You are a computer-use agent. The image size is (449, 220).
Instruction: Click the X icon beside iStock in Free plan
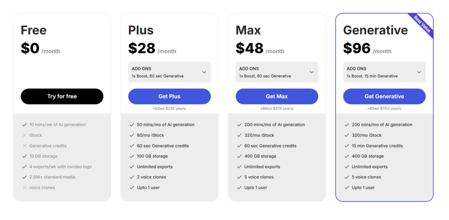(25, 135)
